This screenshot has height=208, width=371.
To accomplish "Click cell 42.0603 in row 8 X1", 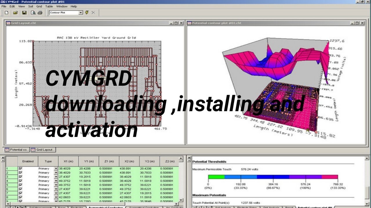I will [x=68, y=197].
